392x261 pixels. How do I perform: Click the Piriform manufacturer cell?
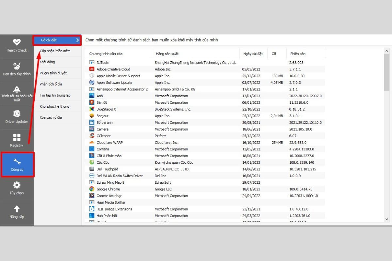coord(160,136)
